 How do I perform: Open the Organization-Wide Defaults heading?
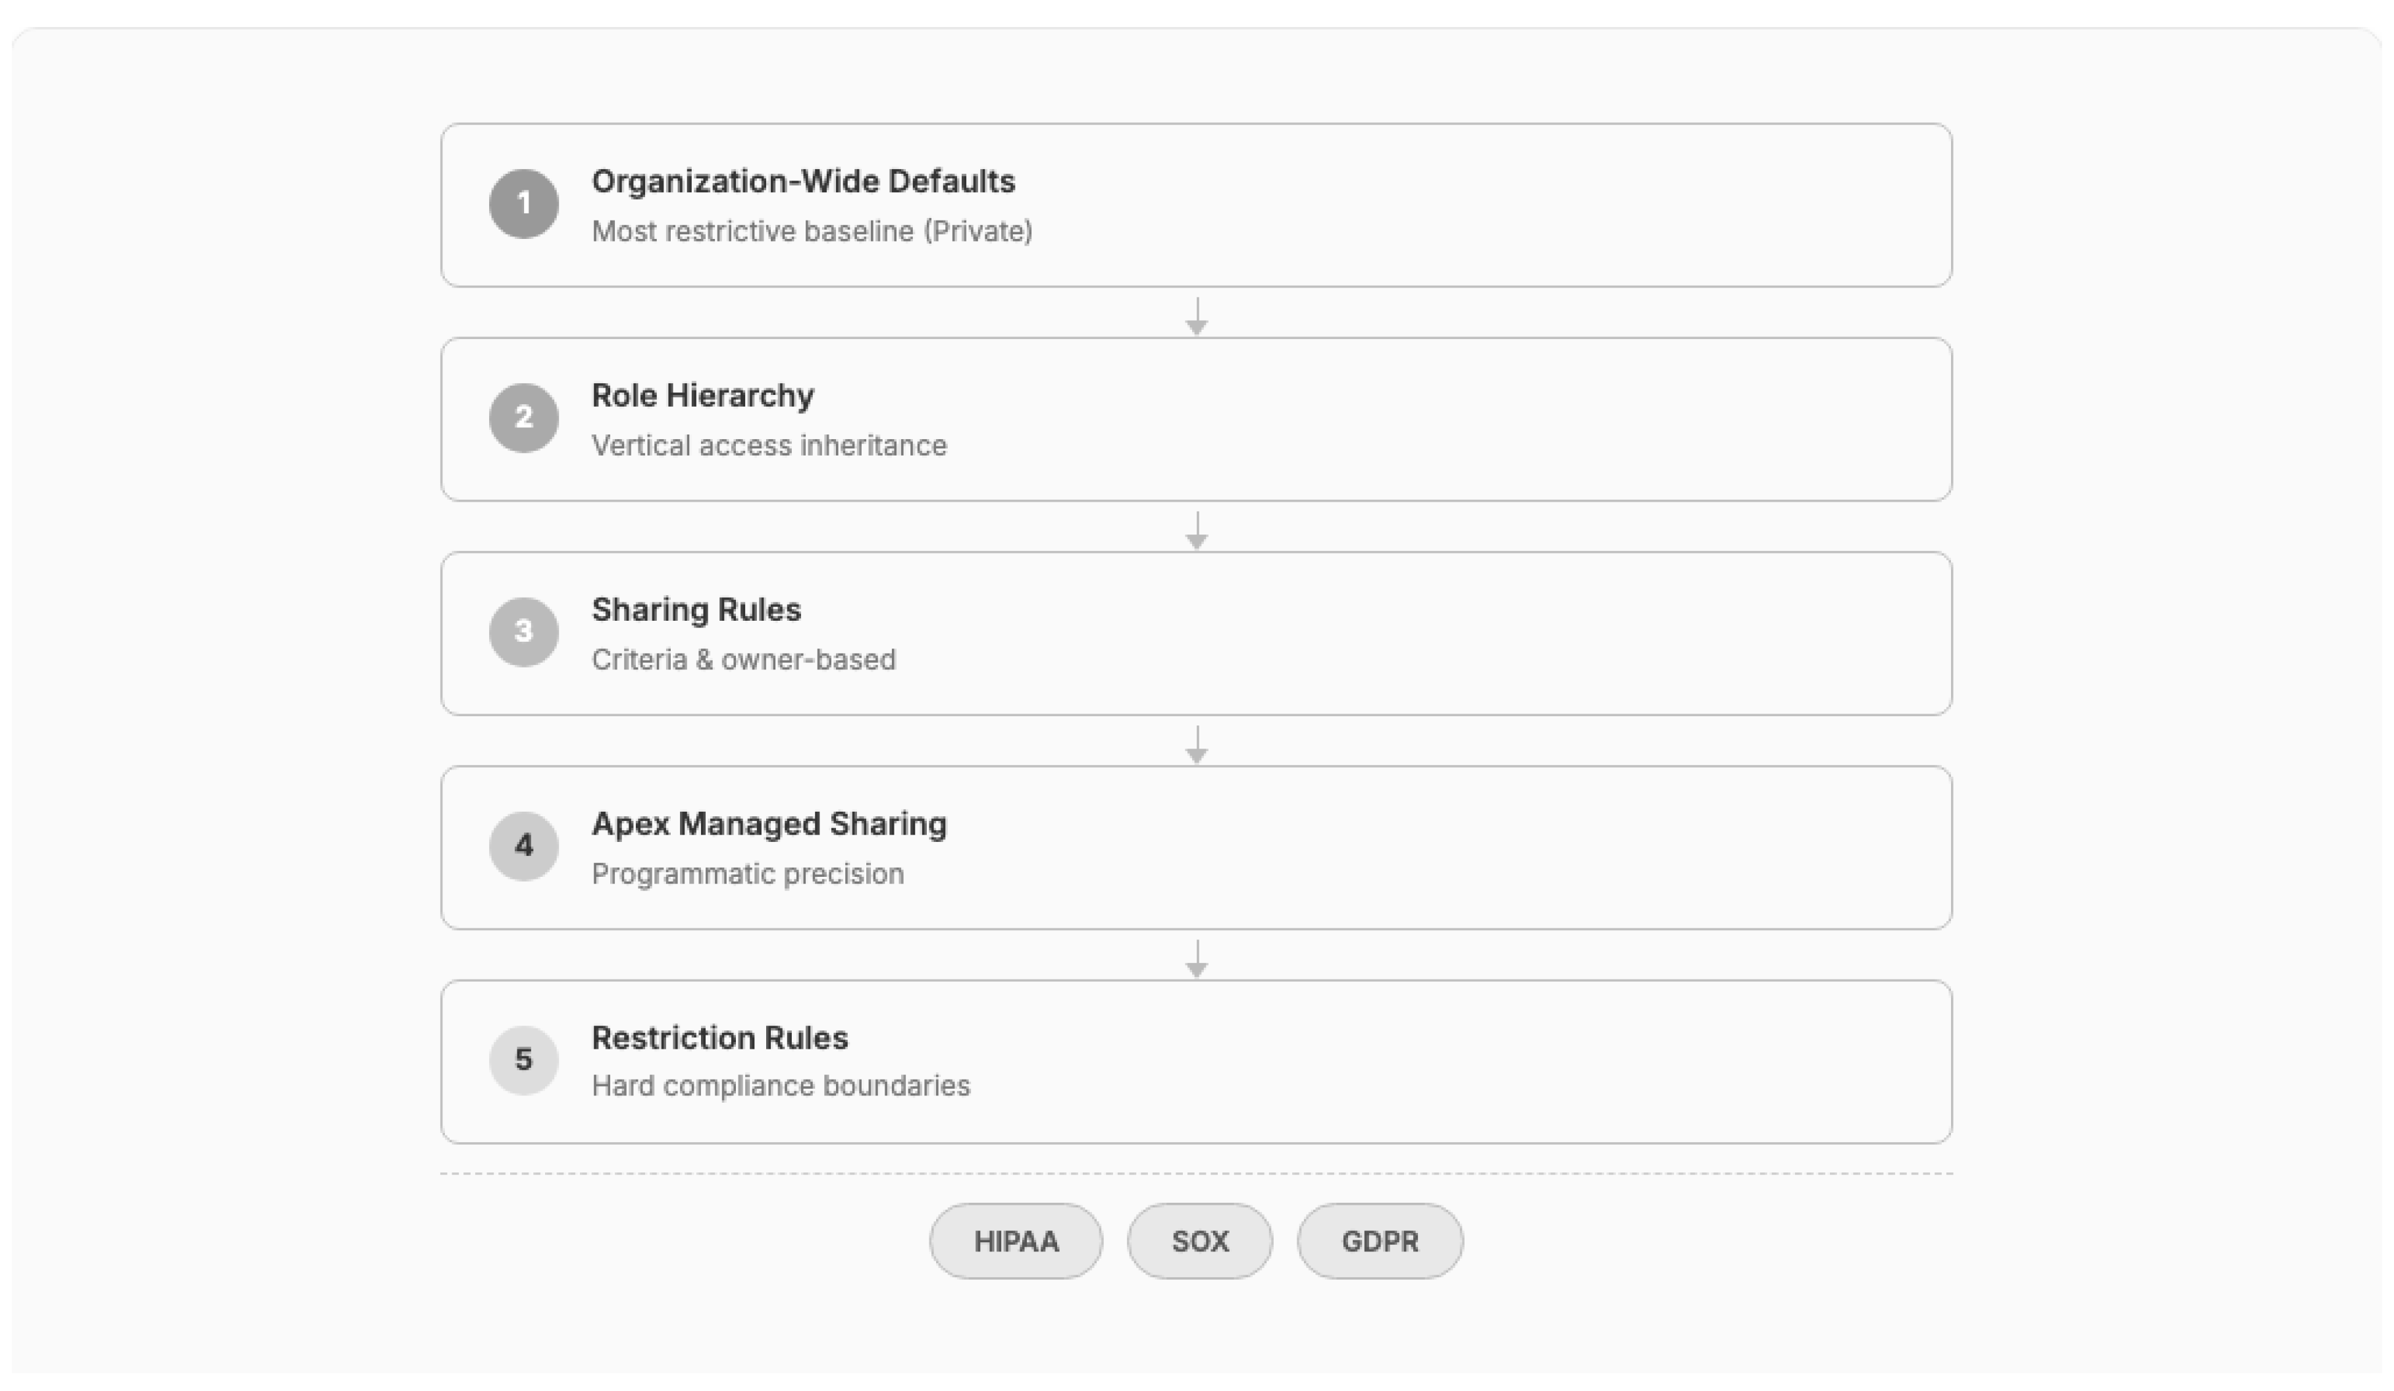tap(803, 180)
